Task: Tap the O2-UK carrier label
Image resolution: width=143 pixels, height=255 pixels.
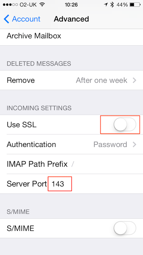Action: tap(29, 5)
